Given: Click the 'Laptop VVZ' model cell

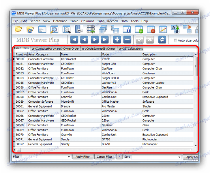Looking at the screenshot, I should coord(122,83).
